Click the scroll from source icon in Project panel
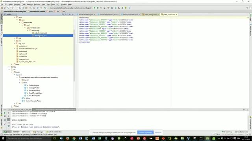This screenshot has width=252, height=141. pyautogui.click(x=63, y=14)
